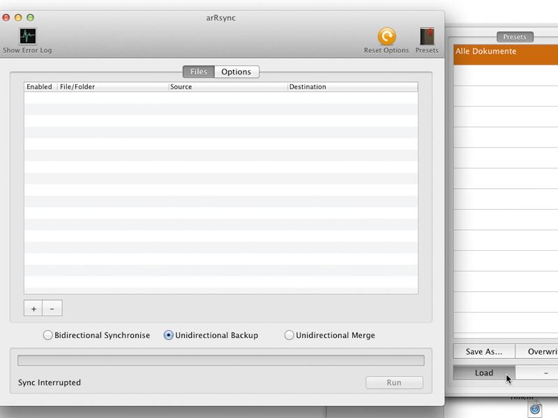
Task: Select the Alle Dokumente preset
Action: click(x=506, y=54)
